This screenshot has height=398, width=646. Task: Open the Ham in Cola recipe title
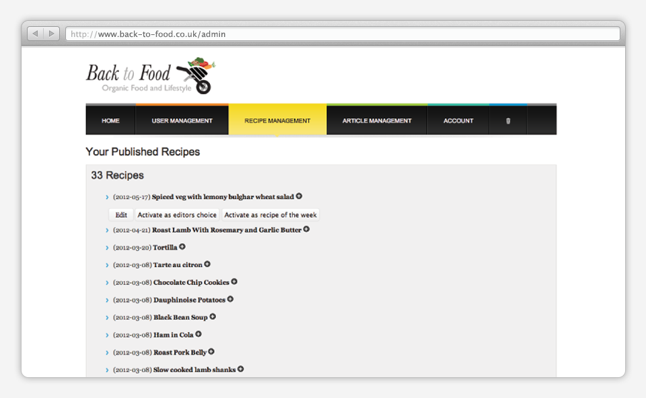click(174, 335)
